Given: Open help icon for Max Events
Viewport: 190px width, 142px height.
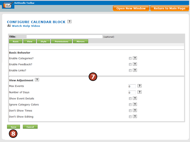Looking at the screenshot, I should coord(140,86).
